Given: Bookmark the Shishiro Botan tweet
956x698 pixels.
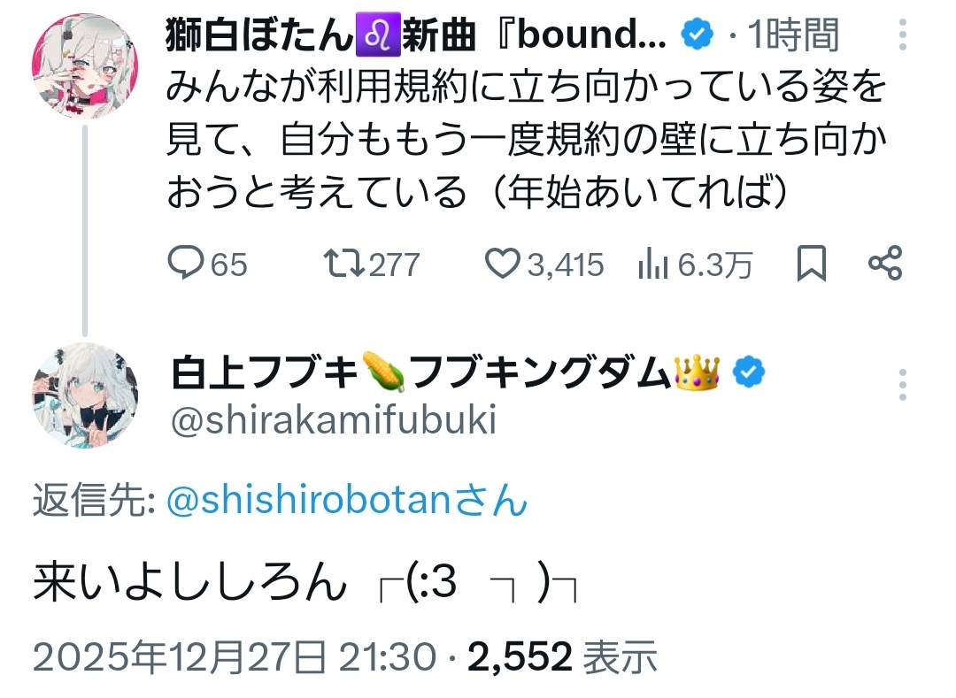Looking at the screenshot, I should 812,264.
